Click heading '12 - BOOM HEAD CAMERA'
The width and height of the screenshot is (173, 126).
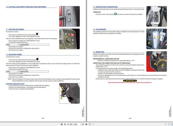14,54
